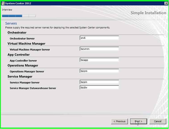
Task: Click the Service Manager Server label
Action: coord(25,83)
